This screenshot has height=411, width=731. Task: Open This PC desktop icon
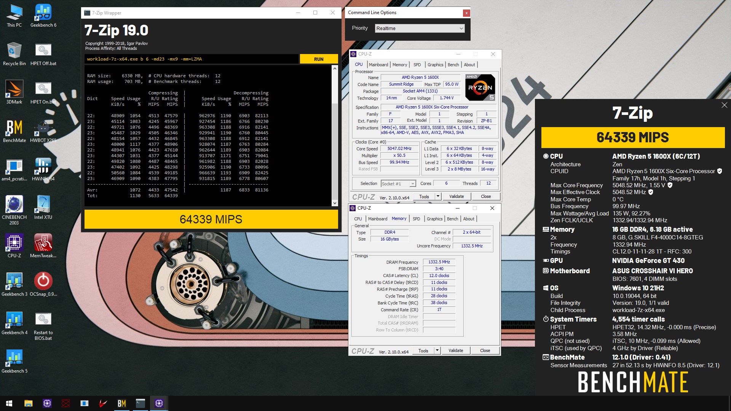[x=14, y=16]
